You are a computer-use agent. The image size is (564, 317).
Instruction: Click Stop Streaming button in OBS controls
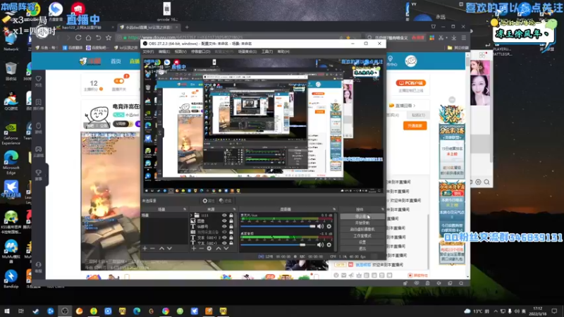(x=362, y=216)
